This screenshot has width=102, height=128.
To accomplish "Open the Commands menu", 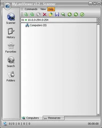I will click(x=31, y=9).
